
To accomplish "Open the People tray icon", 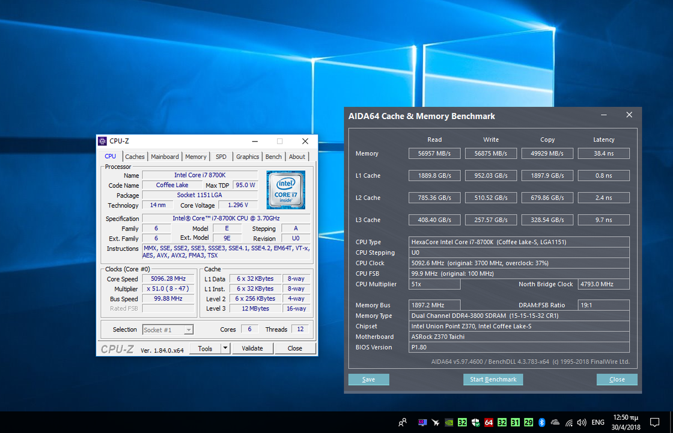I will pos(402,422).
